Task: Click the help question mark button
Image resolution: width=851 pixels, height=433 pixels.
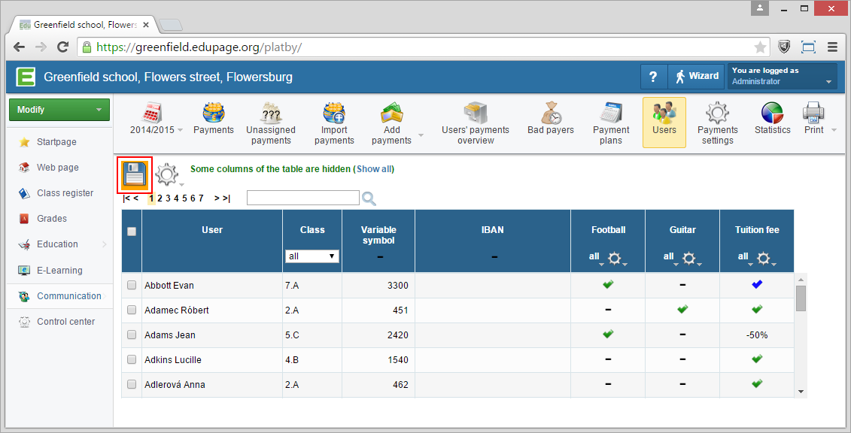Action: pyautogui.click(x=653, y=77)
